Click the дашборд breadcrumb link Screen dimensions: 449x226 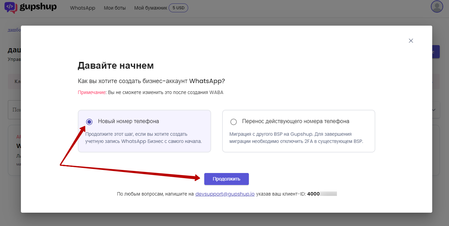coord(14,30)
